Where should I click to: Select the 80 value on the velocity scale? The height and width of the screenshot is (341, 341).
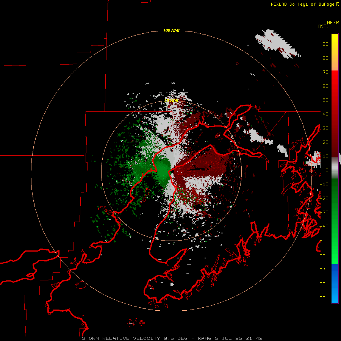pos(325,58)
